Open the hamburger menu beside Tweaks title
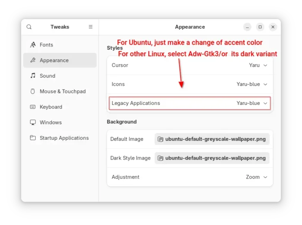The height and width of the screenshot is (225, 302). click(91, 27)
